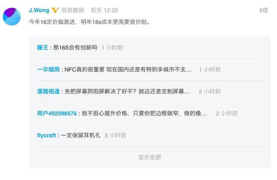The height and width of the screenshot is (180, 277).
Task: Expand truncated comment about narrow bezels
Action: coord(144,113)
